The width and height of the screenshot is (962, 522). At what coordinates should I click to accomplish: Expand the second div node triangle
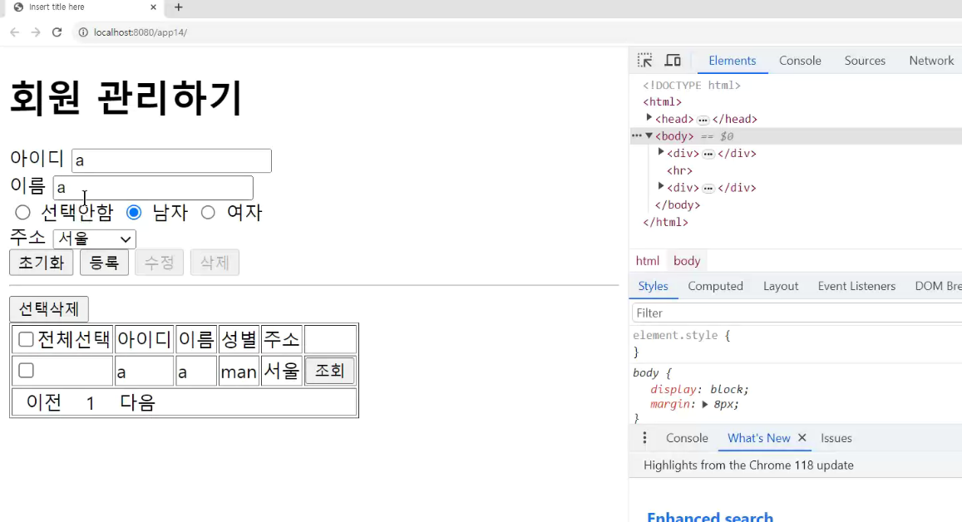point(661,186)
